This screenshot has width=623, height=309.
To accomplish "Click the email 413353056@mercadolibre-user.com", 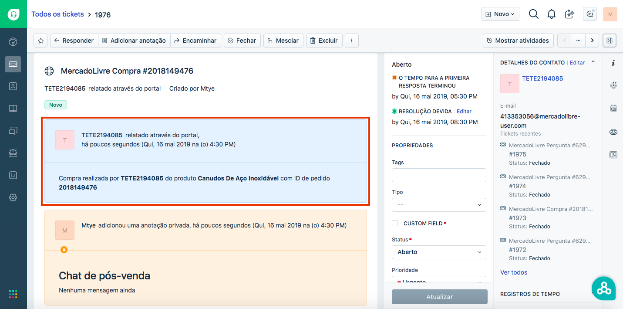I will (x=540, y=121).
